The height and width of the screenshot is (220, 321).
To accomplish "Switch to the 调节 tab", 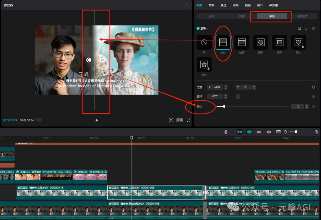I will pos(260,5).
